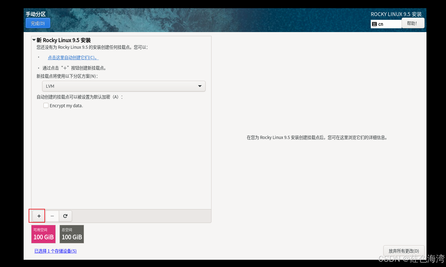
Task: Click the right panel 在您为 Rocky Linux 详细信息 text
Action: pos(317,137)
